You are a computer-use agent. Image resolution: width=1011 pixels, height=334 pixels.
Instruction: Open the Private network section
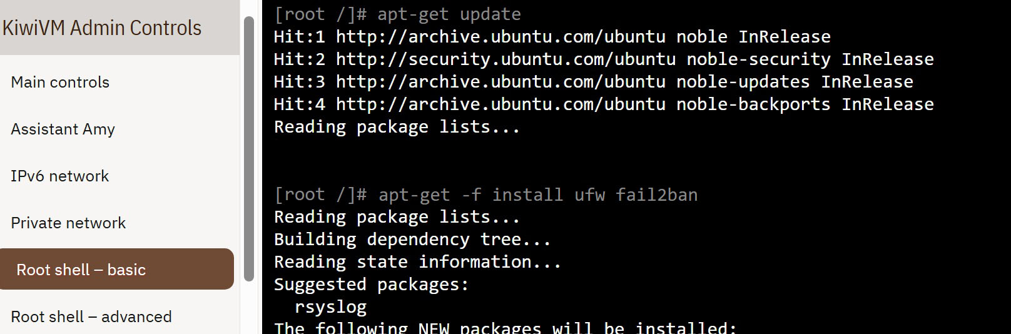tap(68, 223)
